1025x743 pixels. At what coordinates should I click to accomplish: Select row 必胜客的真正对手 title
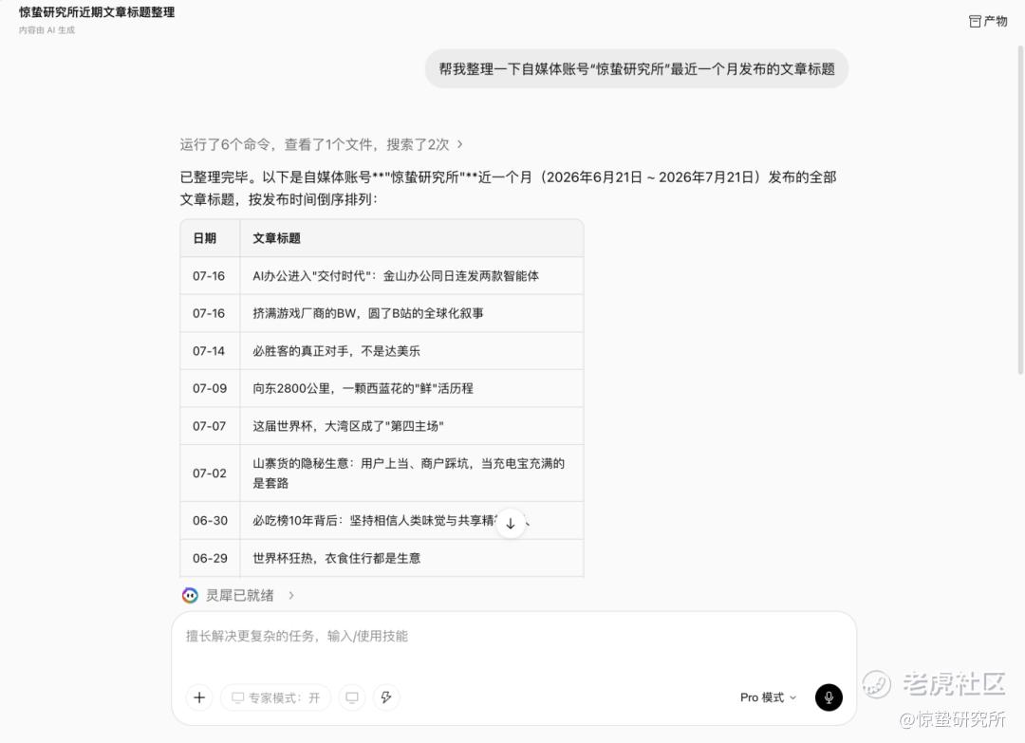[336, 351]
